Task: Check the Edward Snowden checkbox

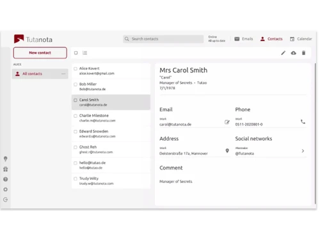Action: 76,132
